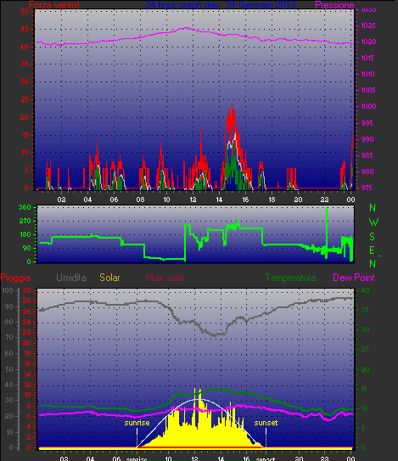Viewport: 398px width, 461px height.
Task: Click the E compass direction label
Action: coord(373,250)
